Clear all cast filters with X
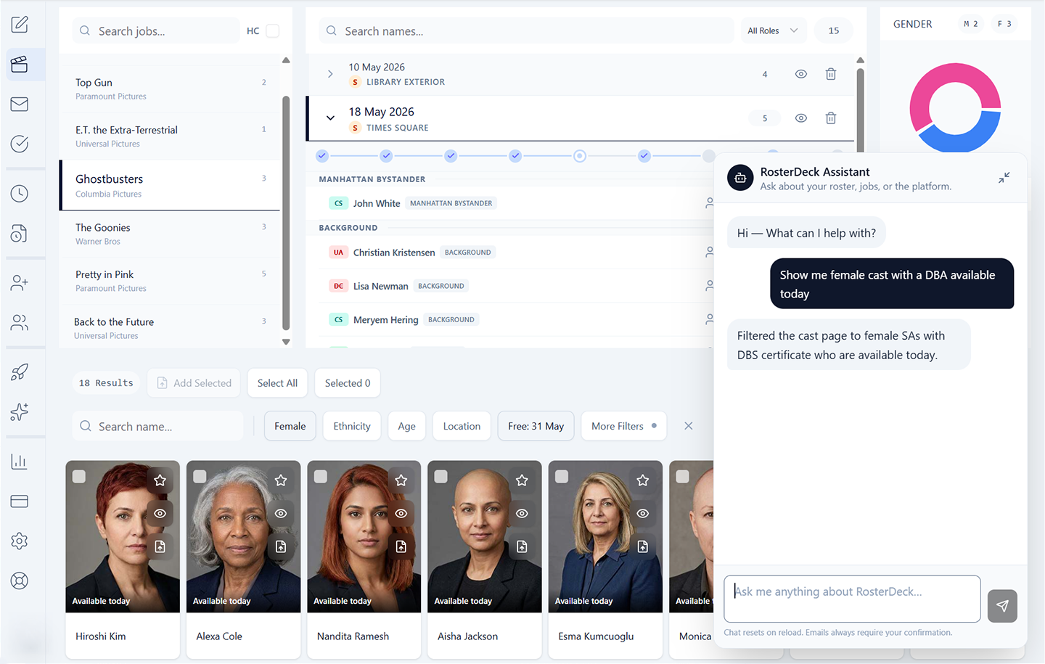Viewport: 1045px width, 664px height. click(x=689, y=426)
